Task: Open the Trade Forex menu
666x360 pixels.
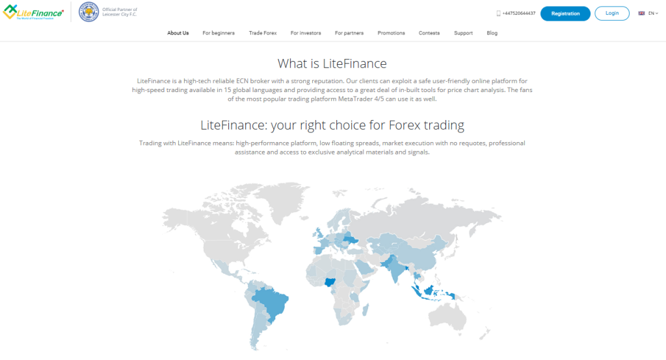Action: pos(263,33)
